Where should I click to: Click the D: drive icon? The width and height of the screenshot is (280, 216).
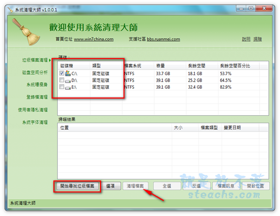click(x=69, y=80)
